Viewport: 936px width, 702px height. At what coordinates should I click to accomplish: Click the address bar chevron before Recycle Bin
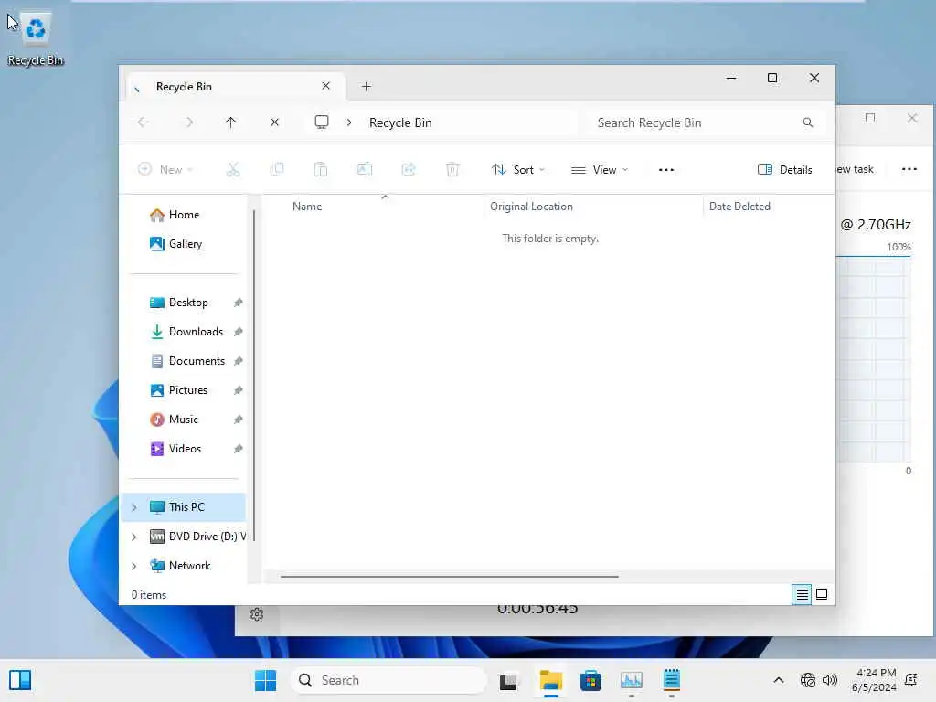pyautogui.click(x=349, y=122)
